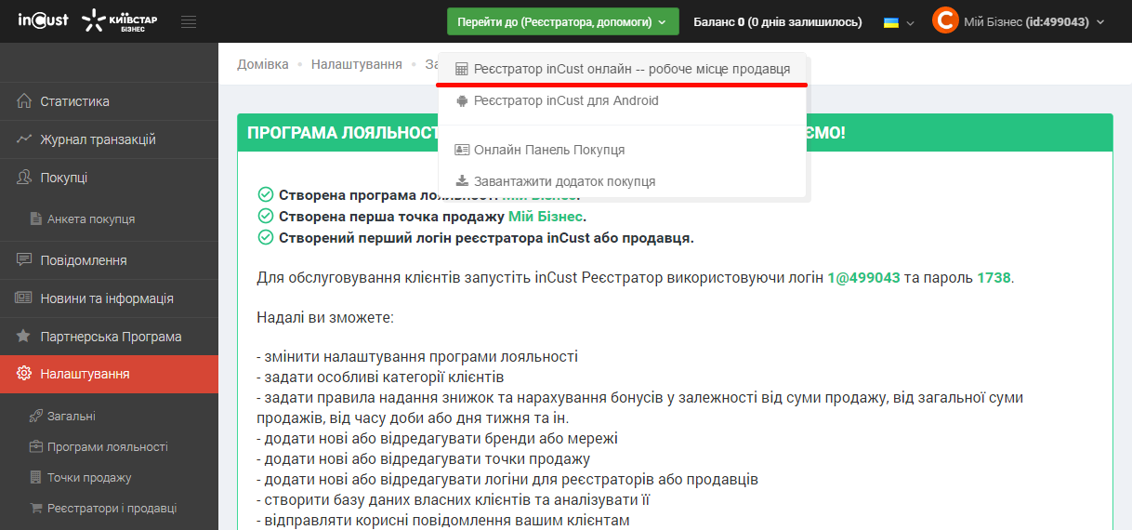The image size is (1132, 530).
Task: Click the inCust logo
Action: [43, 20]
